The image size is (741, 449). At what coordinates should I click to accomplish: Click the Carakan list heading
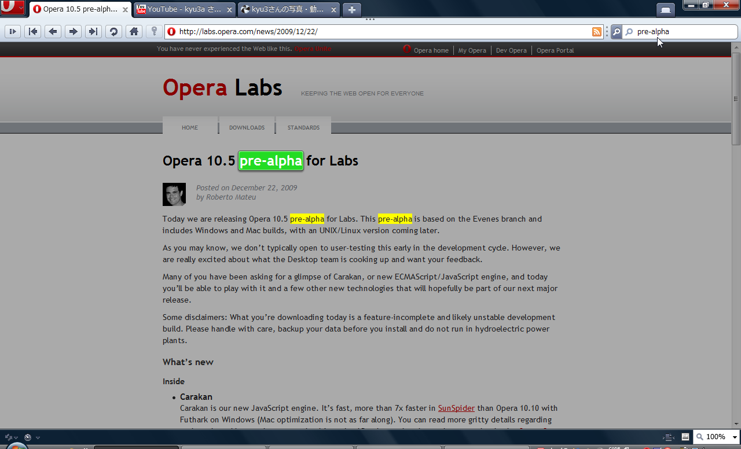196,397
